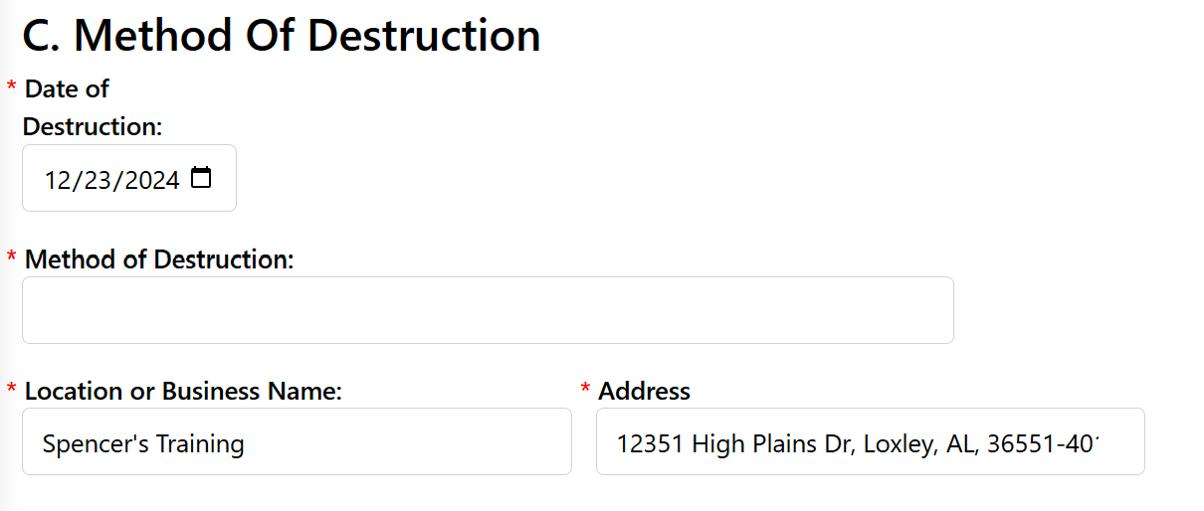Click the "Address" label

click(644, 391)
